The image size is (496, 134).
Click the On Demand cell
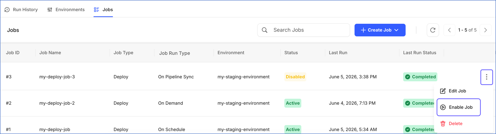point(171,103)
